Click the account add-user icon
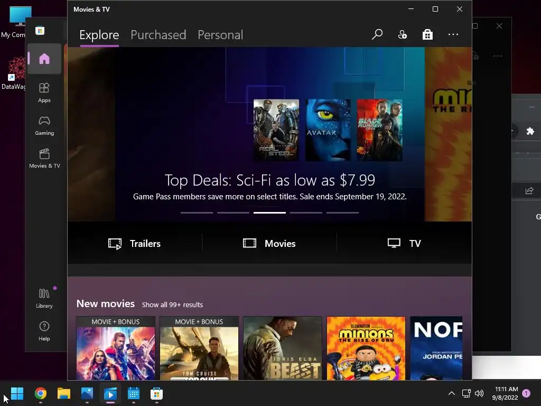The height and width of the screenshot is (406, 541). click(402, 34)
